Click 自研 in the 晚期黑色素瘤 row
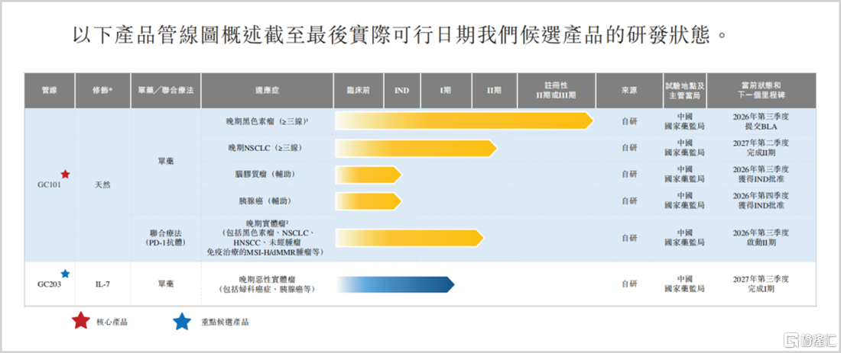841x353 pixels. coord(629,122)
